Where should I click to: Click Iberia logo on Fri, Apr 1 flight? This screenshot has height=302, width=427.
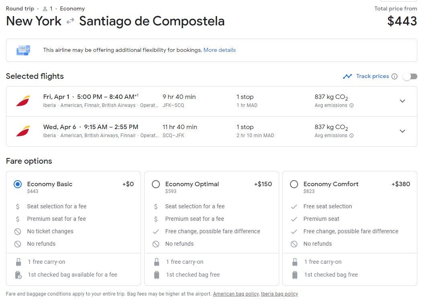pos(23,101)
